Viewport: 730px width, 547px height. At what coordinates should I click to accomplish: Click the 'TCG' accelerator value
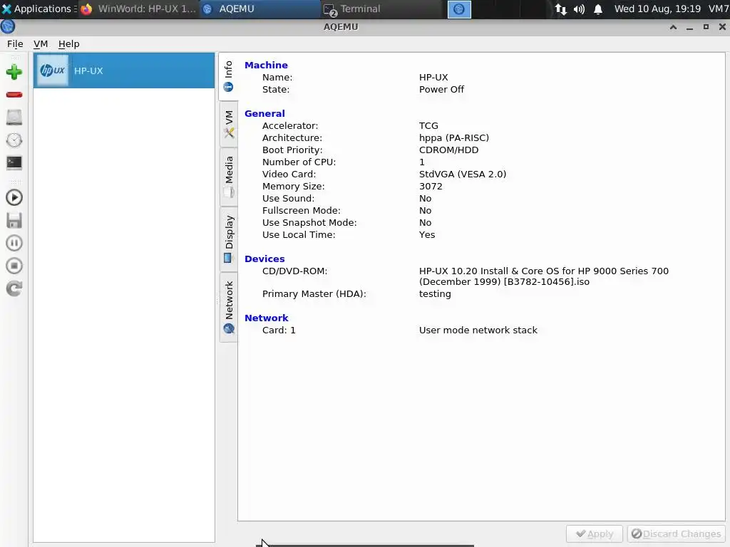[428, 125]
